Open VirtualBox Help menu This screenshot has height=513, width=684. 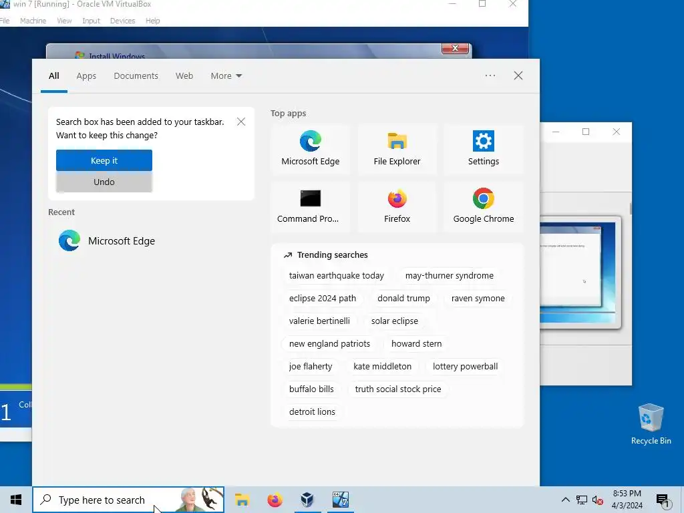(x=153, y=21)
